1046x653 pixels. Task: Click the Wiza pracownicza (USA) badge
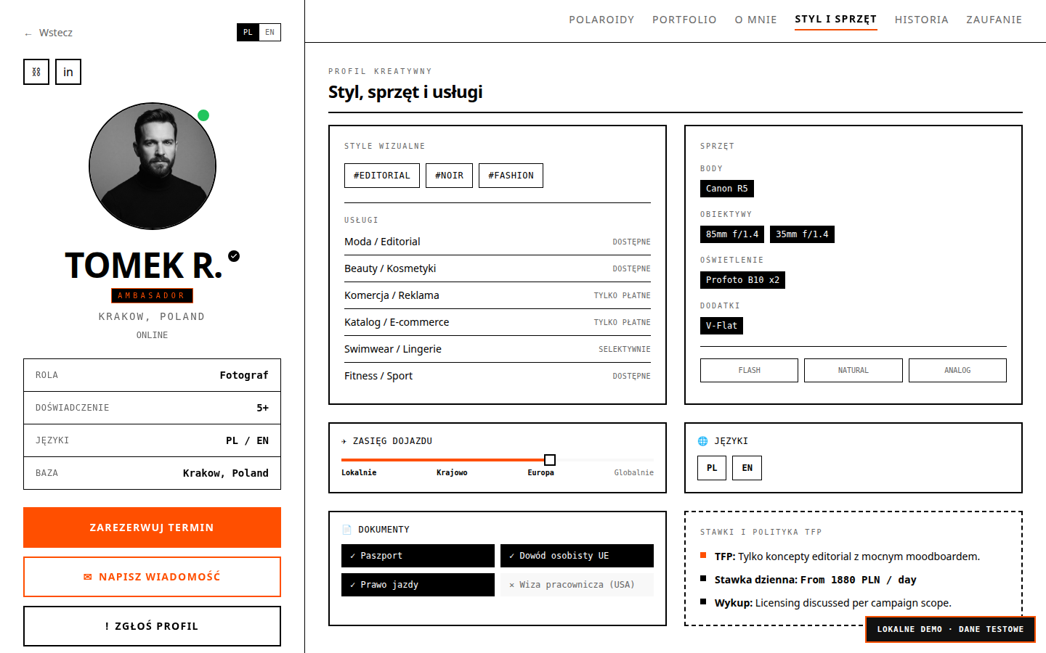(x=577, y=585)
